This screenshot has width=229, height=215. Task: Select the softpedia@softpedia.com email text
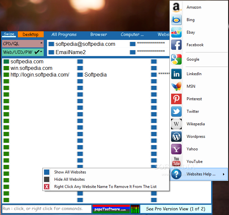pos(85,44)
